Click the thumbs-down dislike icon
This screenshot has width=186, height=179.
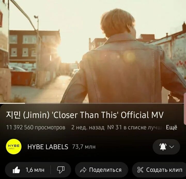61,170
